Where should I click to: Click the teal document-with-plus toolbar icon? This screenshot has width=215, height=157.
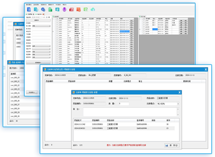tap(36, 9)
